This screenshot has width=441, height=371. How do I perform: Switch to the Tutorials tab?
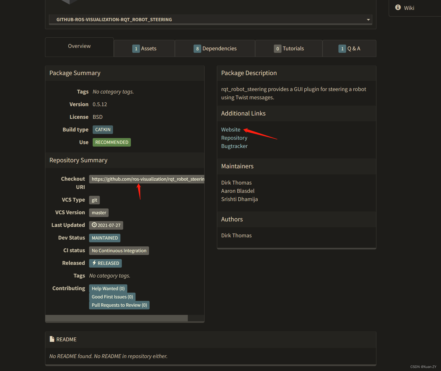(x=289, y=49)
